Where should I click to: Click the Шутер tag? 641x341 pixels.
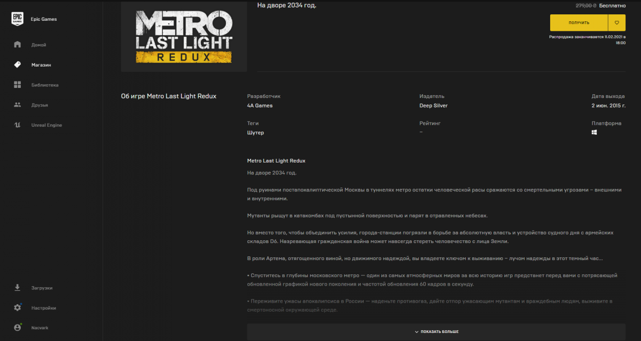pos(255,133)
